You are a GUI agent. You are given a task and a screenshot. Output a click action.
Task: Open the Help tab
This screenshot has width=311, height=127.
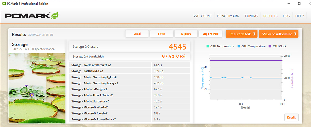click(x=299, y=16)
